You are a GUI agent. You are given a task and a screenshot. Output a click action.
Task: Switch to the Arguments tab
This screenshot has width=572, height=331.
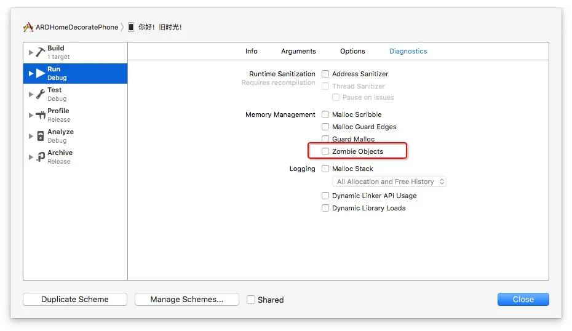[298, 51]
